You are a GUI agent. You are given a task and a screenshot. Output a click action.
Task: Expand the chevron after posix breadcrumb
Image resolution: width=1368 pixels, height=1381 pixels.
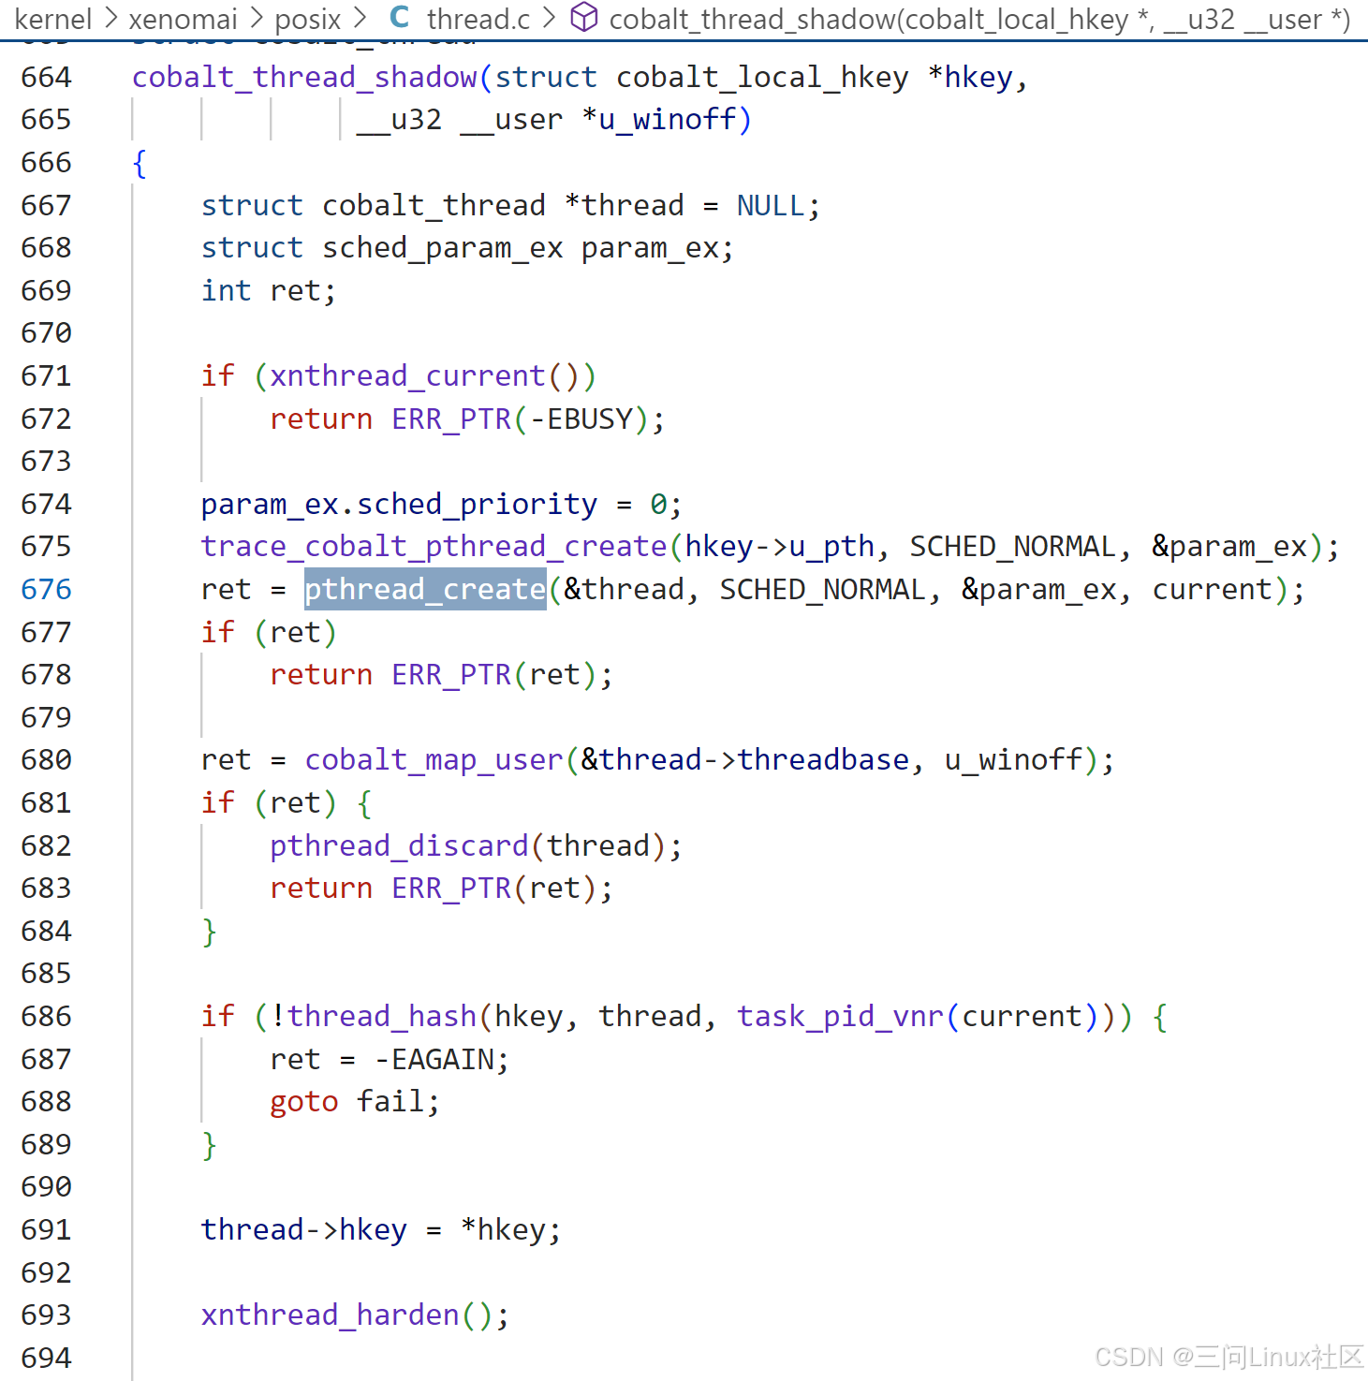(x=360, y=18)
